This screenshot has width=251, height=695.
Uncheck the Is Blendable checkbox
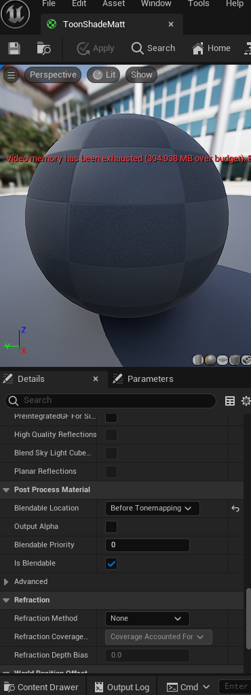(x=111, y=564)
